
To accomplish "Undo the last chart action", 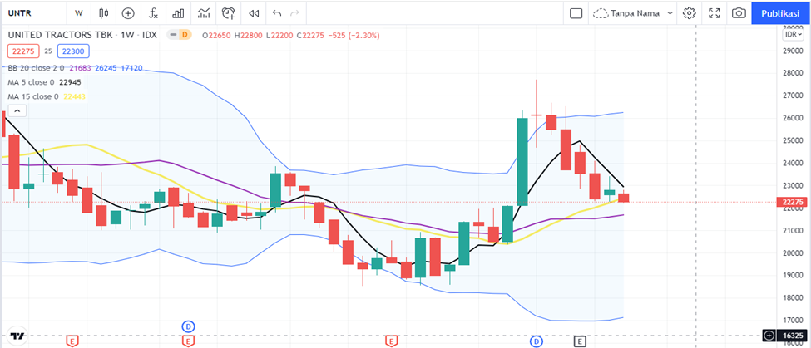I will (x=277, y=13).
